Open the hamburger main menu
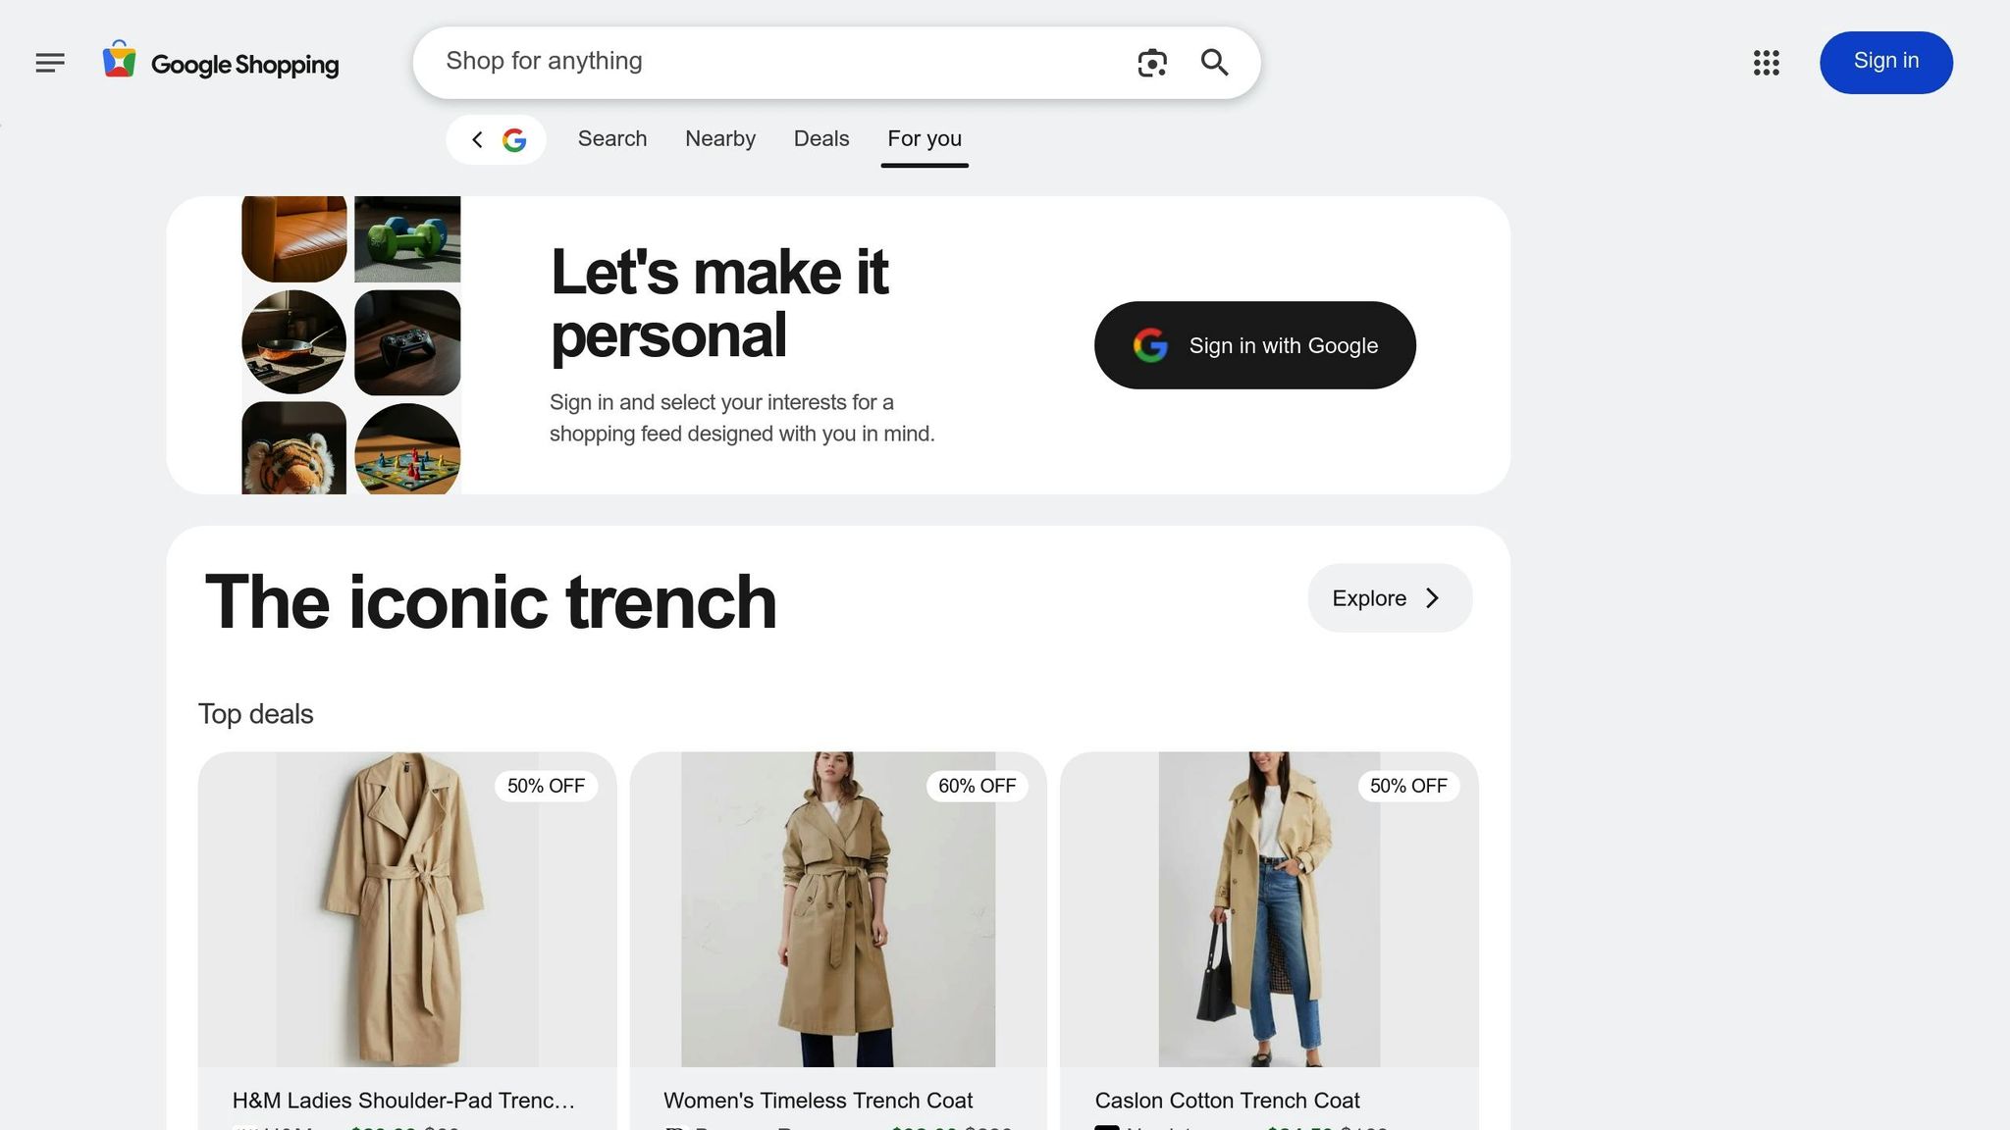The width and height of the screenshot is (2010, 1130). click(50, 63)
